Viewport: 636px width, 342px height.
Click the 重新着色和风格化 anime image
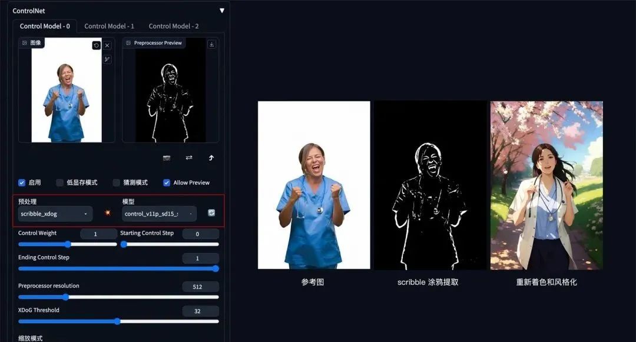[x=546, y=185]
